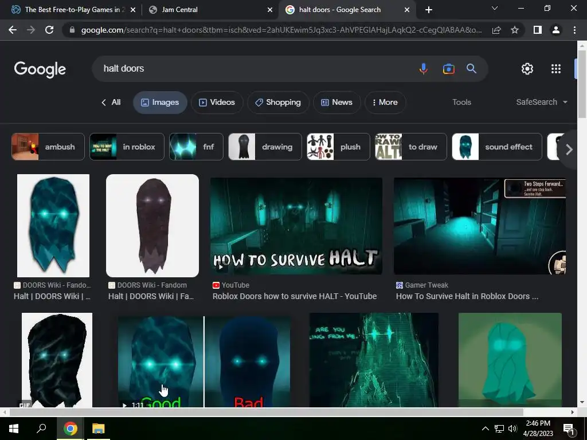
Task: Open the blue Halt DOORS Wiki image
Action: 53,226
